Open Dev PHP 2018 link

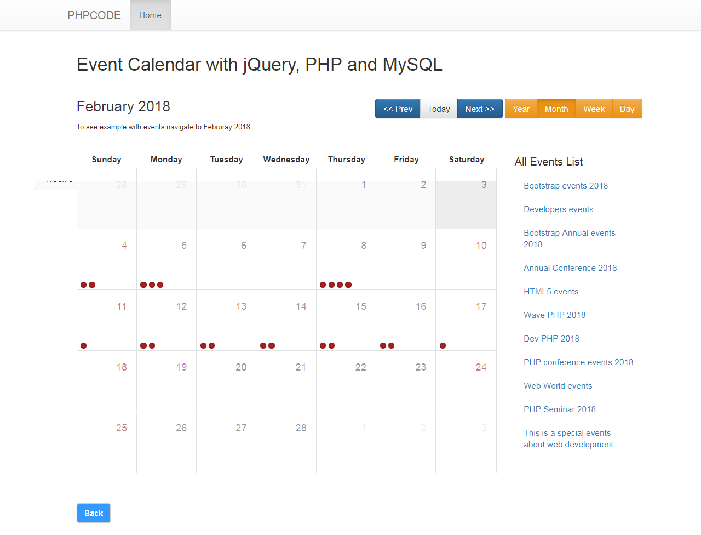pos(551,338)
